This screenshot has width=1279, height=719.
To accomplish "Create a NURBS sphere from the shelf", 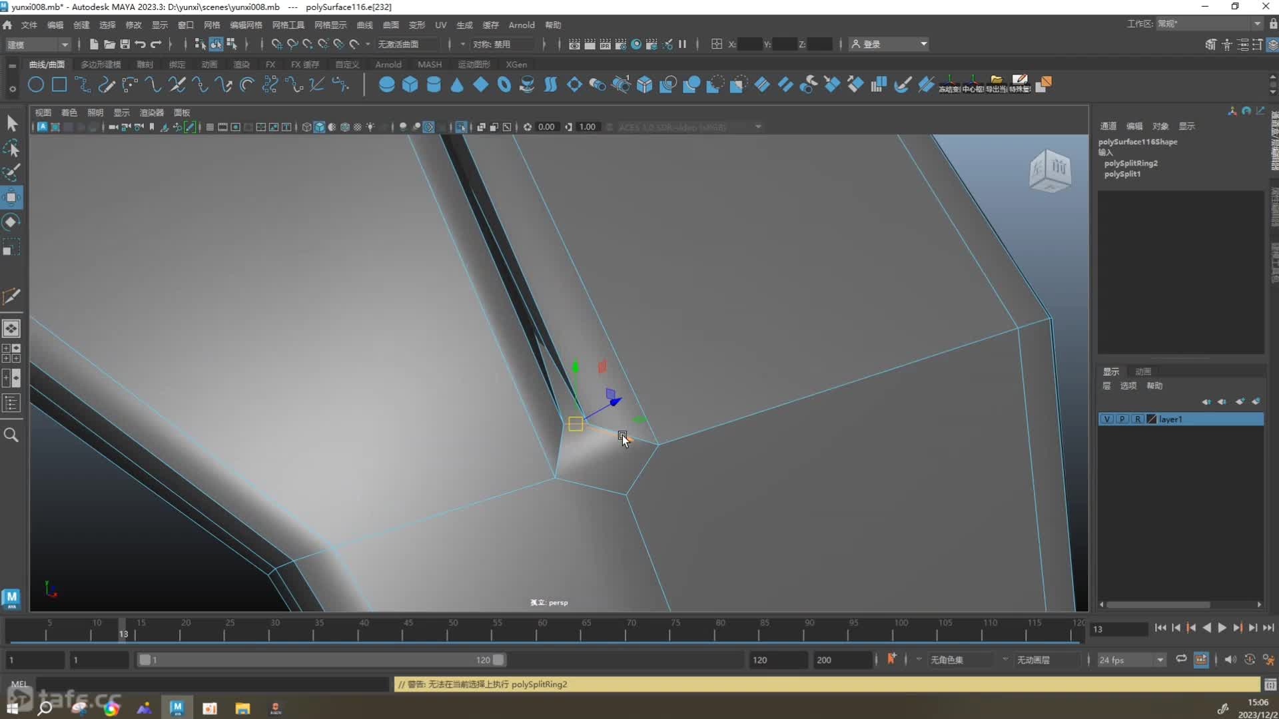I will [x=386, y=85].
